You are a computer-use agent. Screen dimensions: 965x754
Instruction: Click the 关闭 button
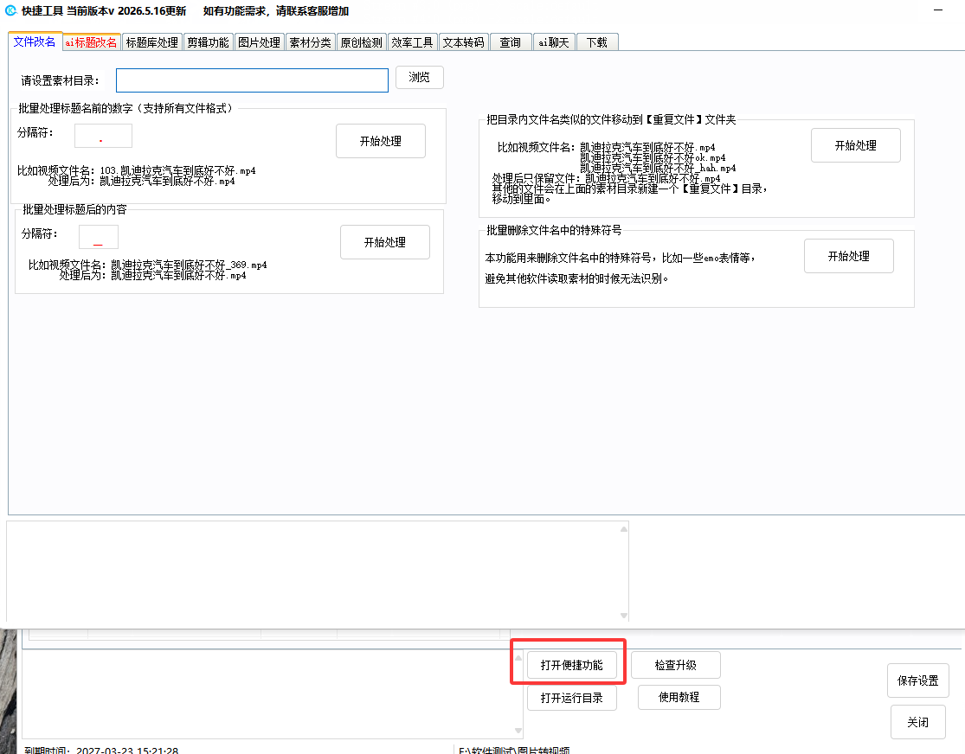(917, 722)
